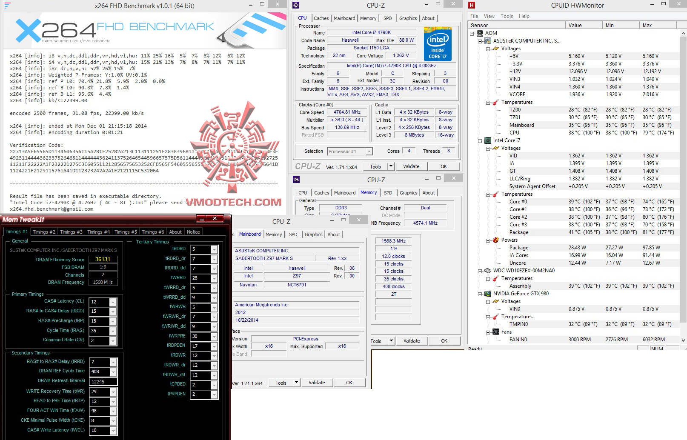The width and height of the screenshot is (687, 440).
Task: Switch to Timings #2 tab in Mem TweakIt
Action: 44,232
